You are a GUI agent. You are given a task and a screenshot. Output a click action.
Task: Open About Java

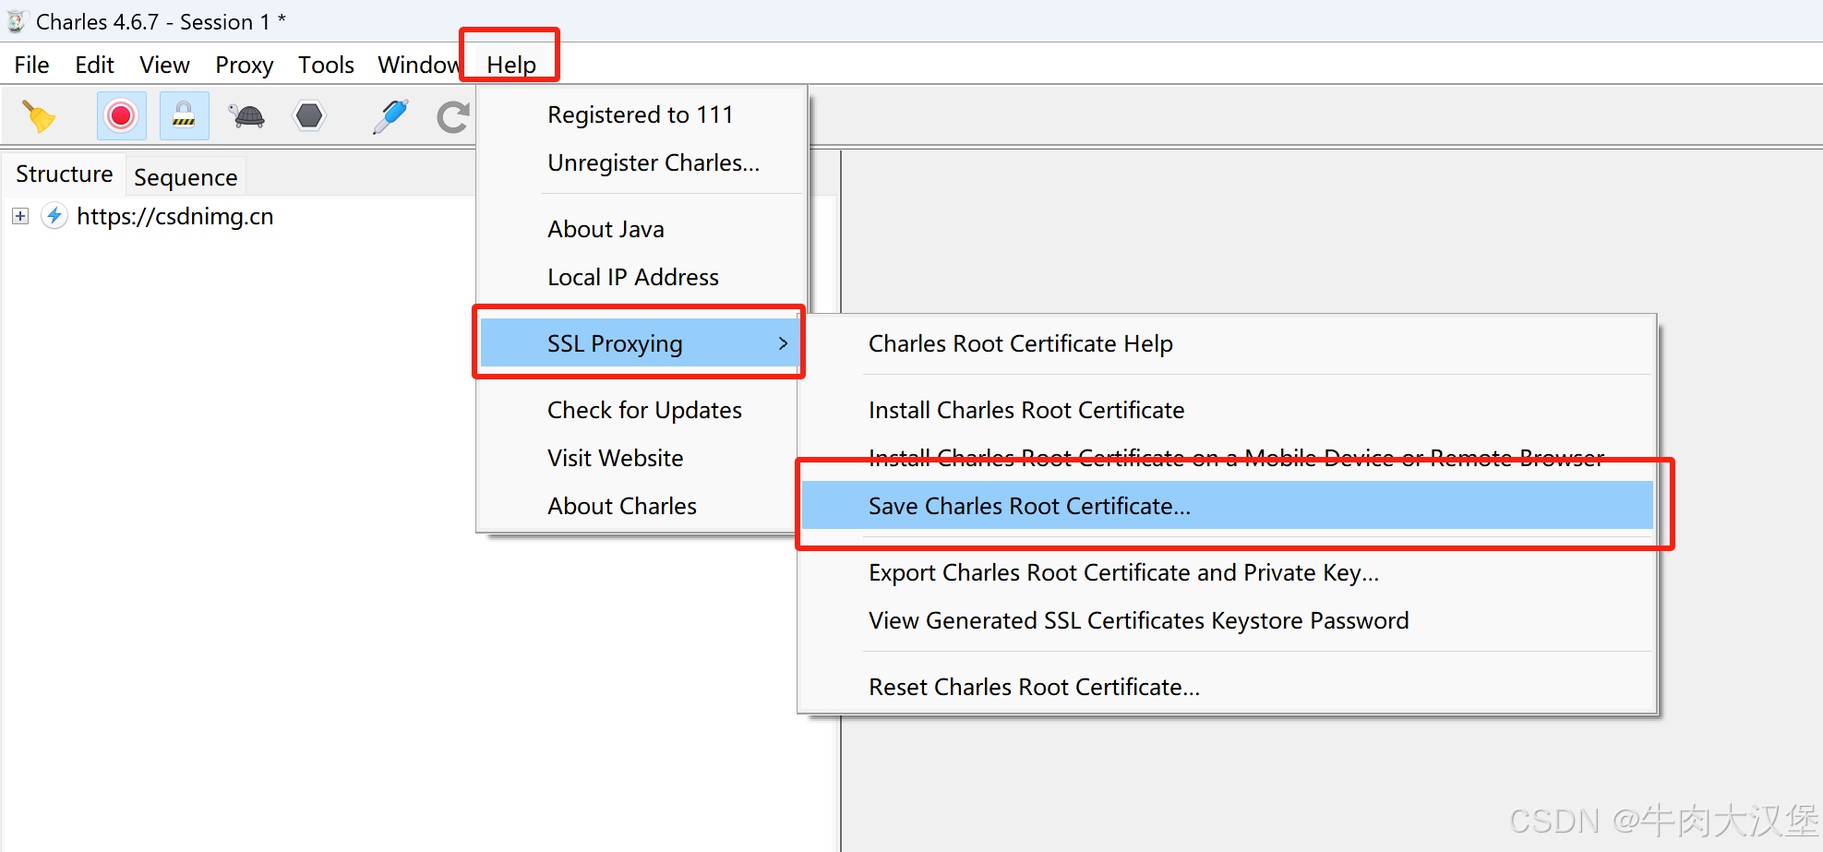642,229
